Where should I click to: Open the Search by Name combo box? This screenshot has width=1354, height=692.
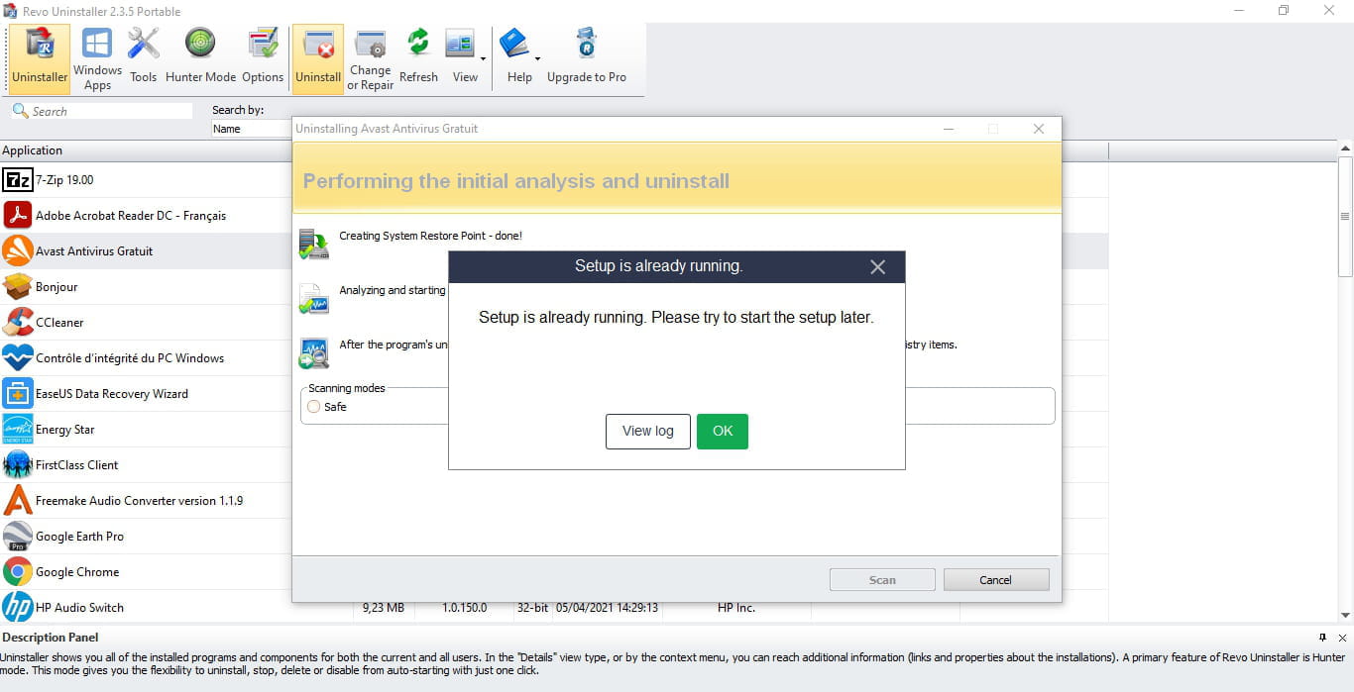click(x=252, y=129)
